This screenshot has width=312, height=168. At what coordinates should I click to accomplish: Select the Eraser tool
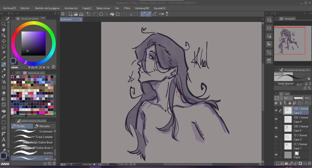pos(4,93)
